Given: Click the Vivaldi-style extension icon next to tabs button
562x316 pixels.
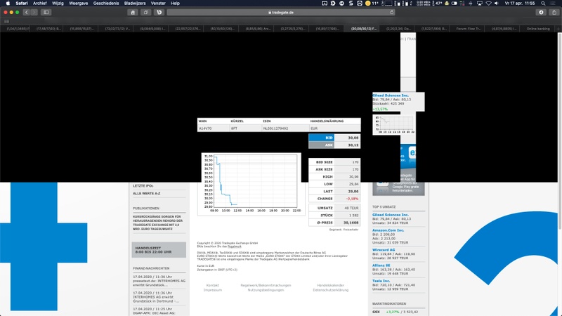Looking at the screenshot, I should (x=159, y=12).
